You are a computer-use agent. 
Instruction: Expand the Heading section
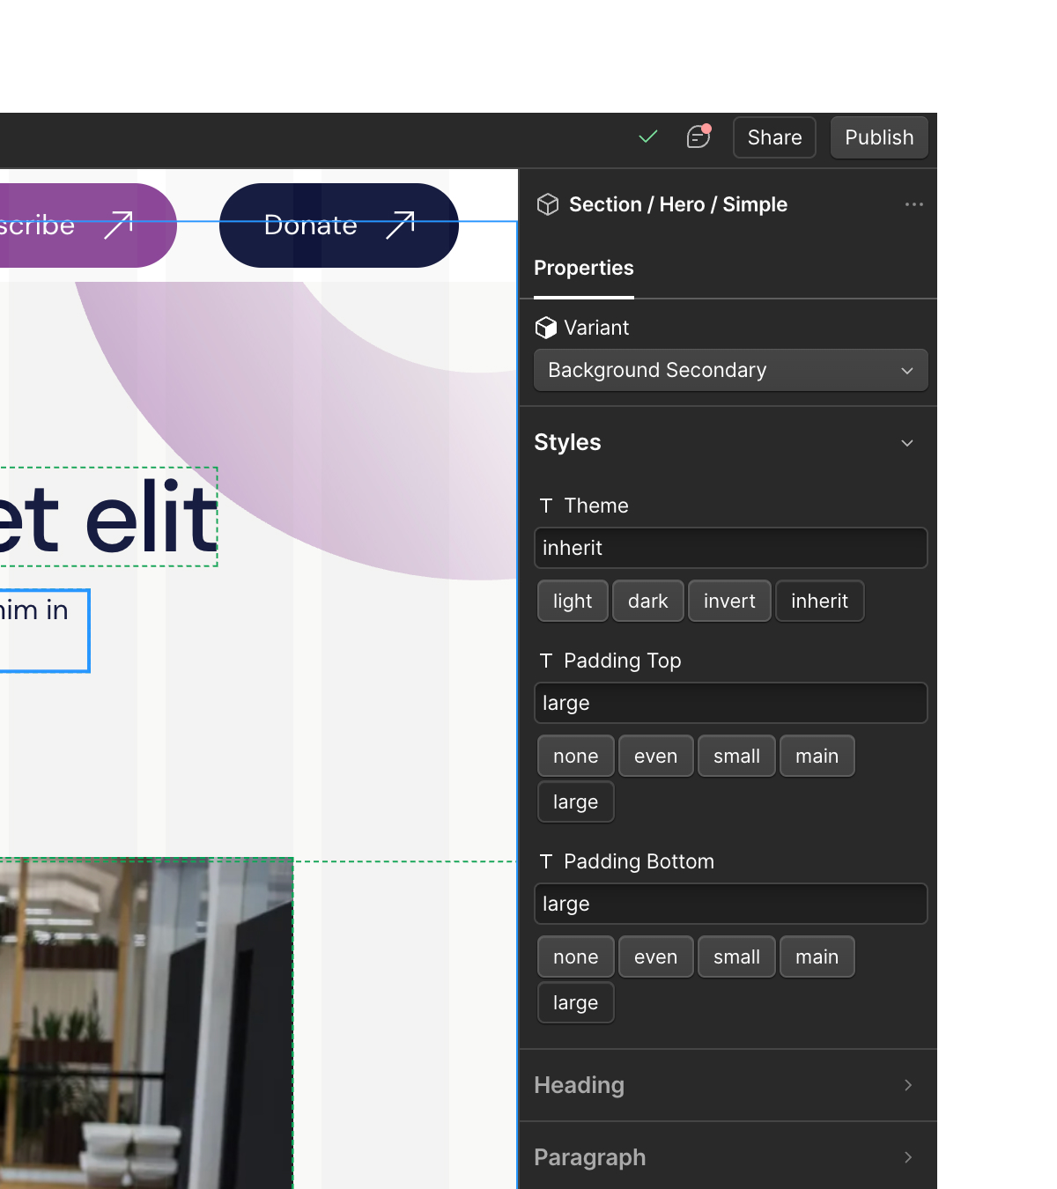tap(728, 1085)
